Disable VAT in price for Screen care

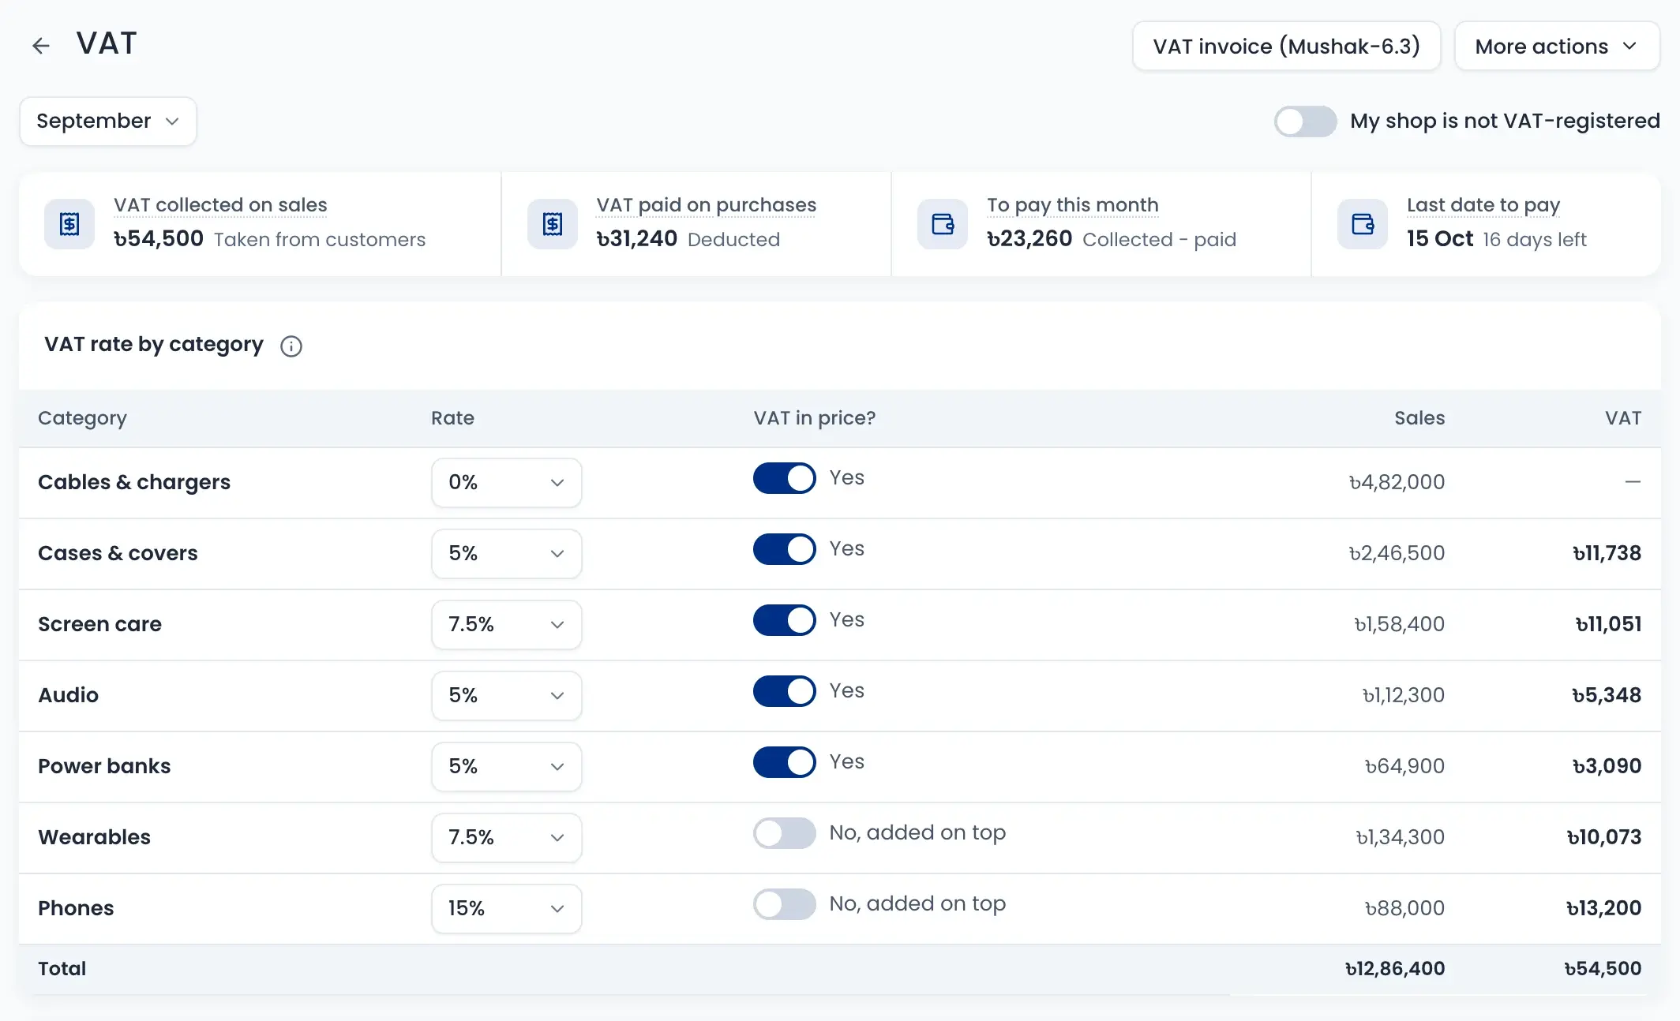coord(784,620)
